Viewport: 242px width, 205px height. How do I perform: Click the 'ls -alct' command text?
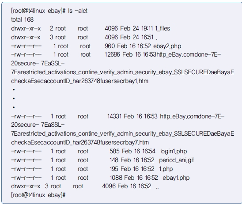78,11
